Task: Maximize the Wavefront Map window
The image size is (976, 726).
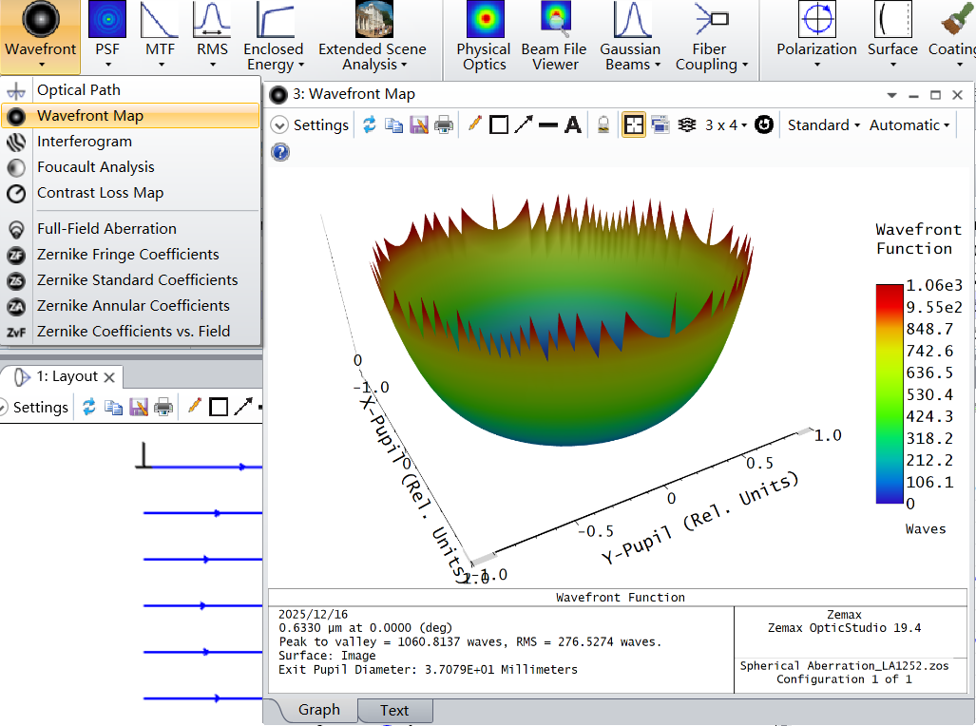Action: tap(935, 95)
